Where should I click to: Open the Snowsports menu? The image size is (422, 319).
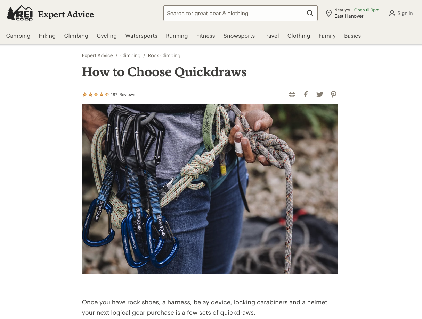(x=239, y=36)
